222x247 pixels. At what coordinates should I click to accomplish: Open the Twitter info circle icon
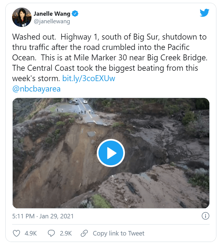click(205, 216)
